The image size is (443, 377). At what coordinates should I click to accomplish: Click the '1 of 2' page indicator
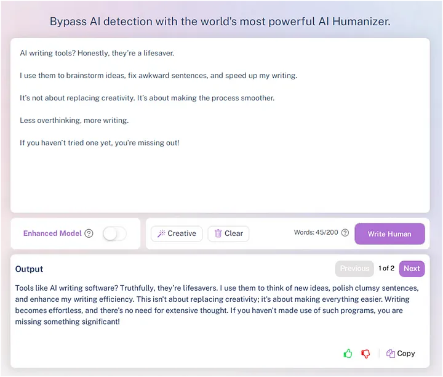(x=386, y=268)
